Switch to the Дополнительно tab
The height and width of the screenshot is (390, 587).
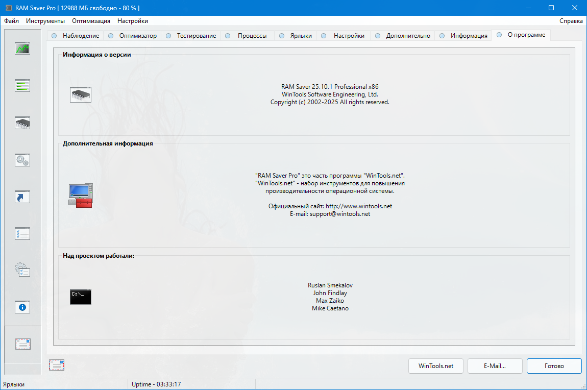[x=403, y=36]
